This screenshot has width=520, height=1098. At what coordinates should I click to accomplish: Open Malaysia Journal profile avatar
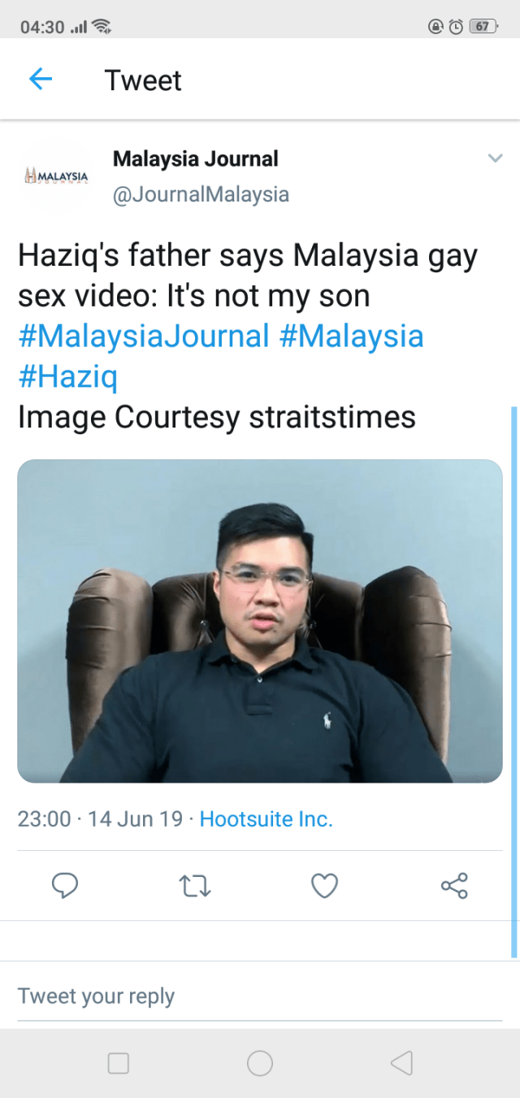point(57,176)
